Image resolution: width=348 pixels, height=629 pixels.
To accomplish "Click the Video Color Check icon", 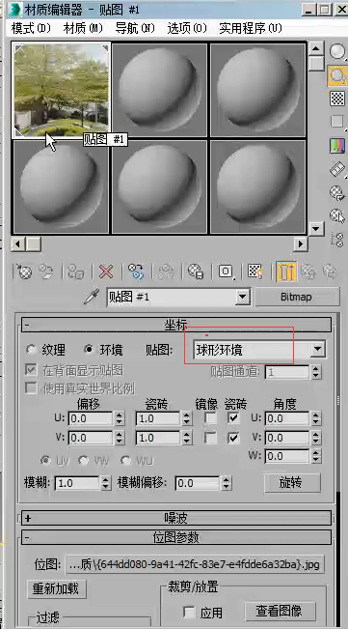I will (337, 146).
